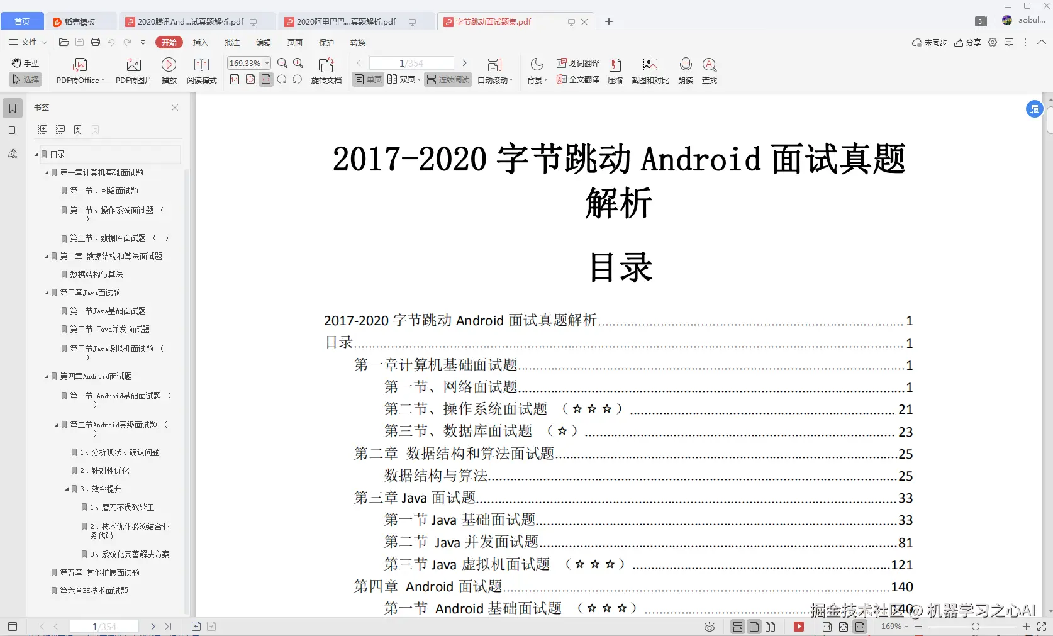Open the 查找 search tool

pyautogui.click(x=710, y=70)
